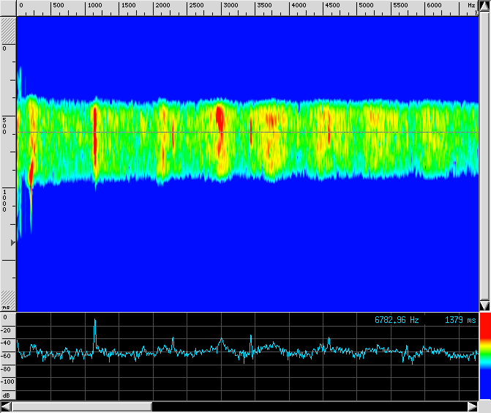This screenshot has width=491, height=413.
Task: Click the left scroll arrow on horizontal scrollbar
Action: pos(6,406)
